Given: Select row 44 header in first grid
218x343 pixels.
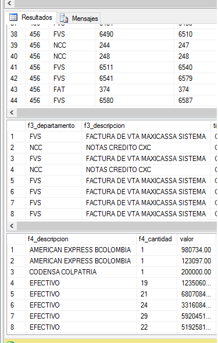Looking at the screenshot, I should coord(16,101).
